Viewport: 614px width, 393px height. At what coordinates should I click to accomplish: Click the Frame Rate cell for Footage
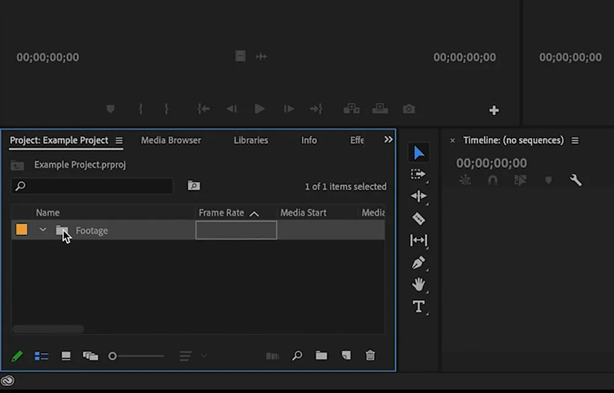236,230
